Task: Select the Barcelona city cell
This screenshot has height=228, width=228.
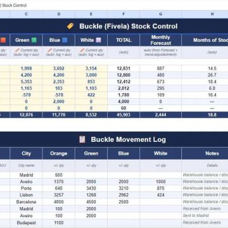Action: point(26,202)
